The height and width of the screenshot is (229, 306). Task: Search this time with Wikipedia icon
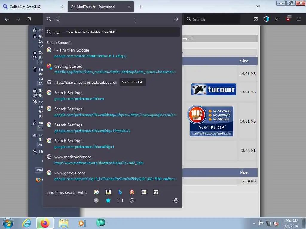point(156,192)
